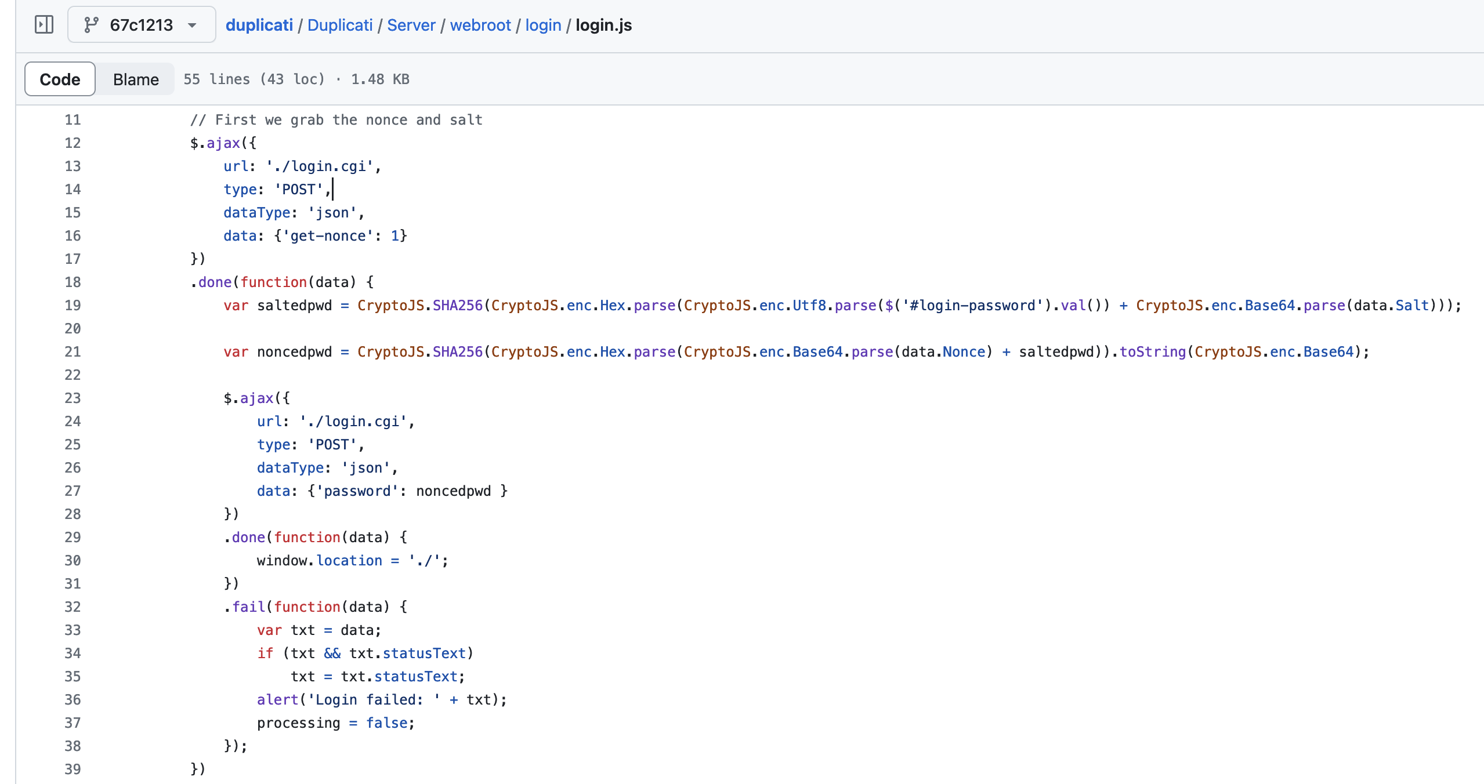Go to the Duplicati folder breadcrumb
This screenshot has width=1484, height=784.
[x=340, y=25]
